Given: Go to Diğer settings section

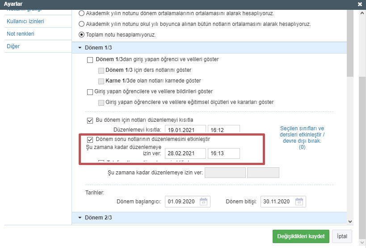Looking at the screenshot, I should (x=13, y=46).
